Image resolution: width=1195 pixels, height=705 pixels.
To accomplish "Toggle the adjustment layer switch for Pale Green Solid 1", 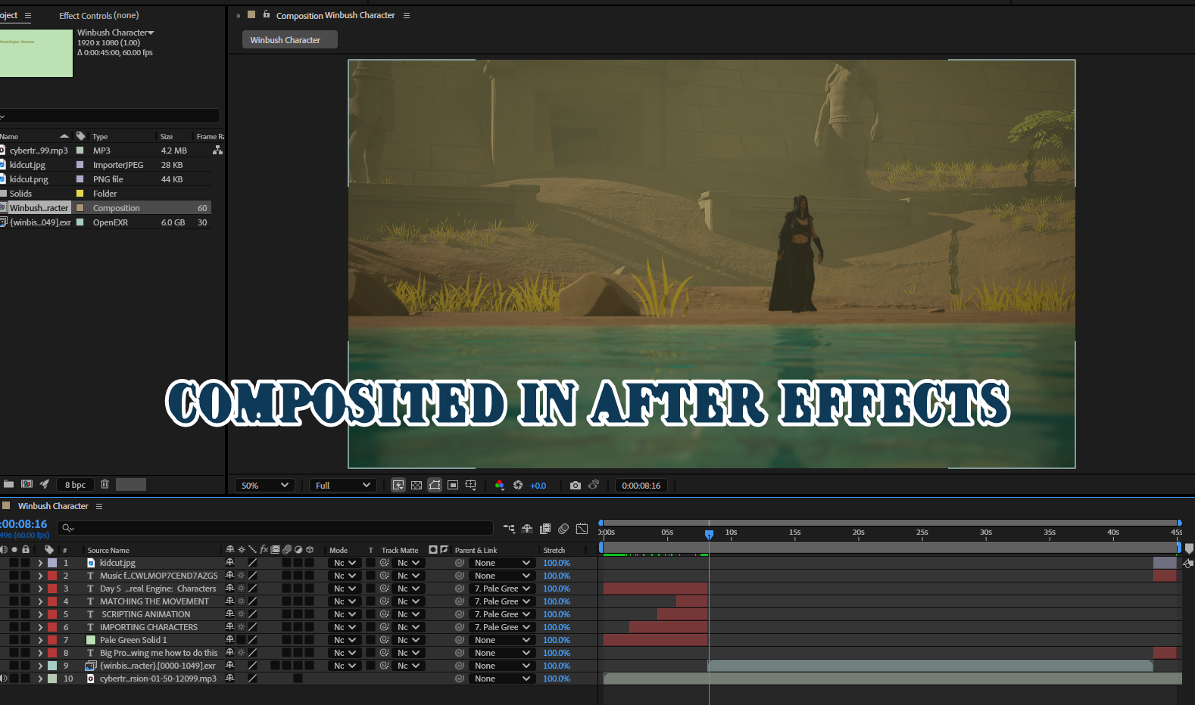I will pyautogui.click(x=298, y=640).
